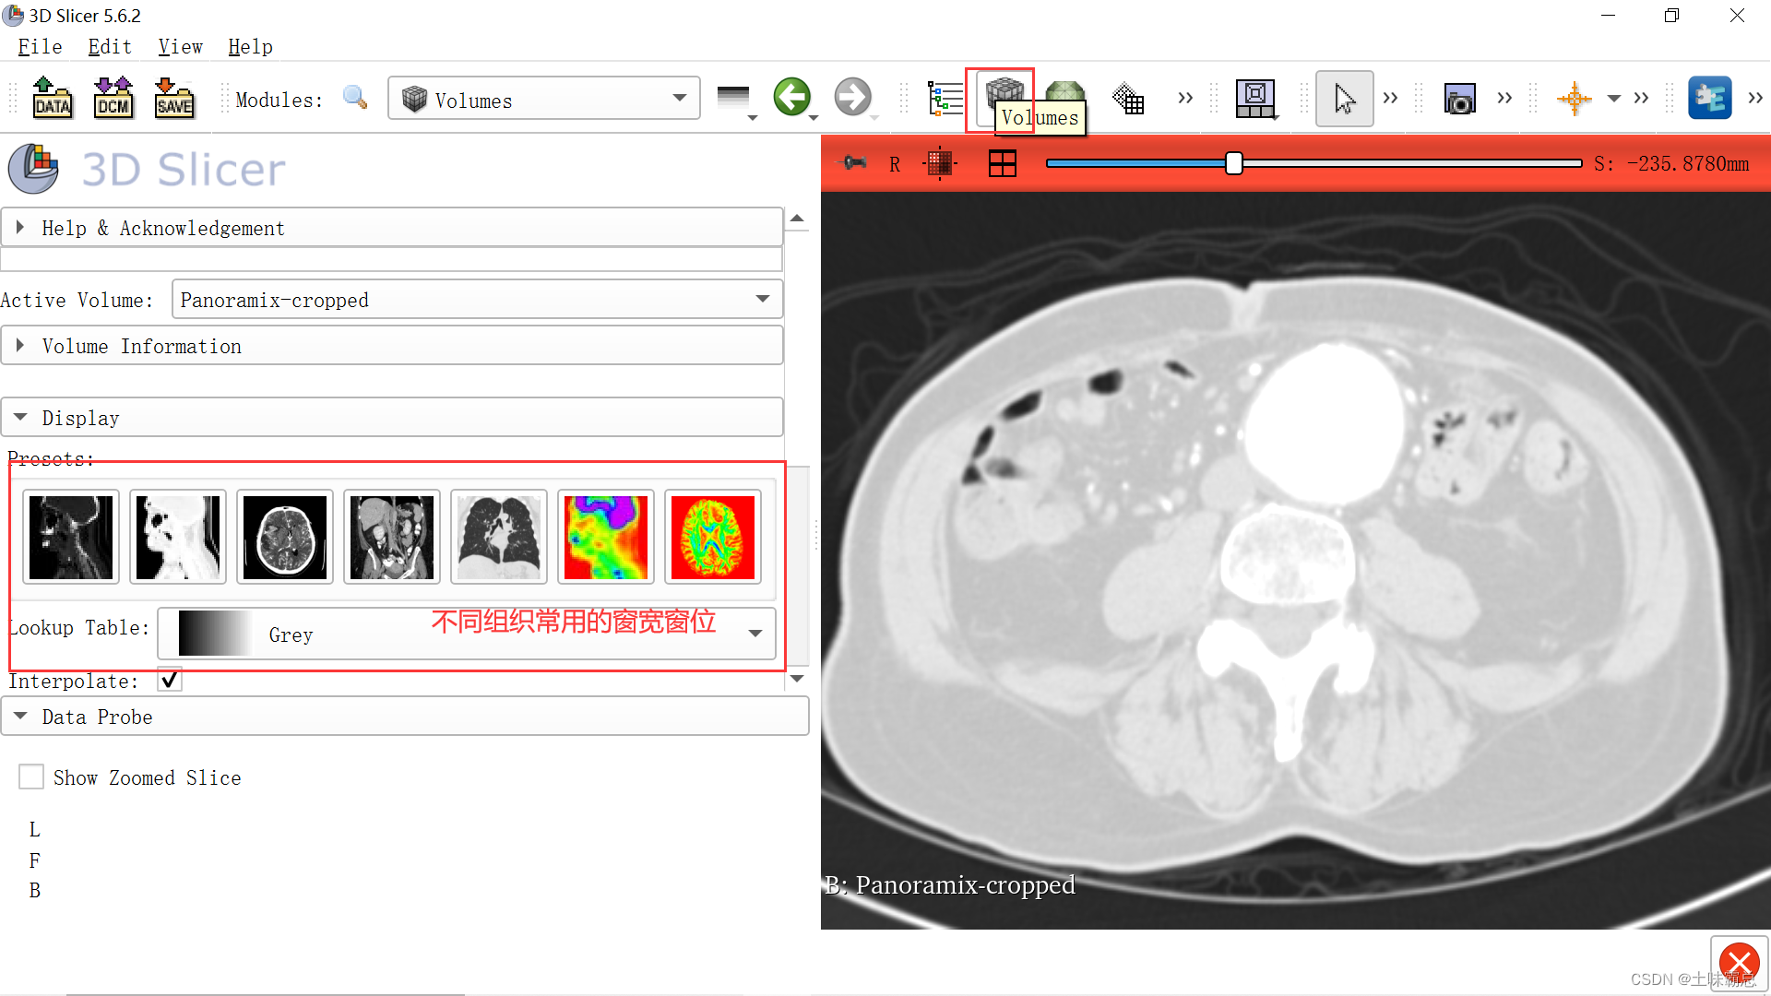The height and width of the screenshot is (996, 1771).
Task: Open the Extensions Manager
Action: coord(1711,97)
